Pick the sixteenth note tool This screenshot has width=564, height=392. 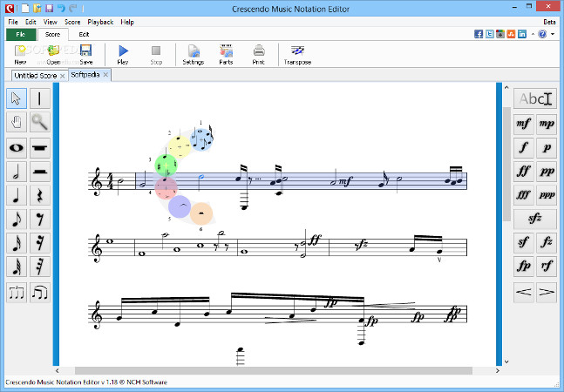click(17, 243)
